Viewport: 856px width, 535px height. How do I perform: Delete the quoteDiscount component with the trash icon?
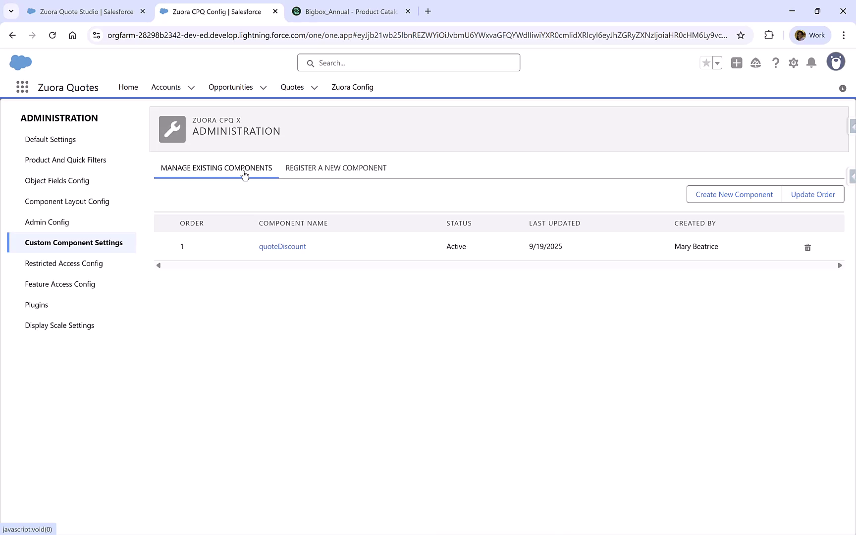pyautogui.click(x=807, y=247)
